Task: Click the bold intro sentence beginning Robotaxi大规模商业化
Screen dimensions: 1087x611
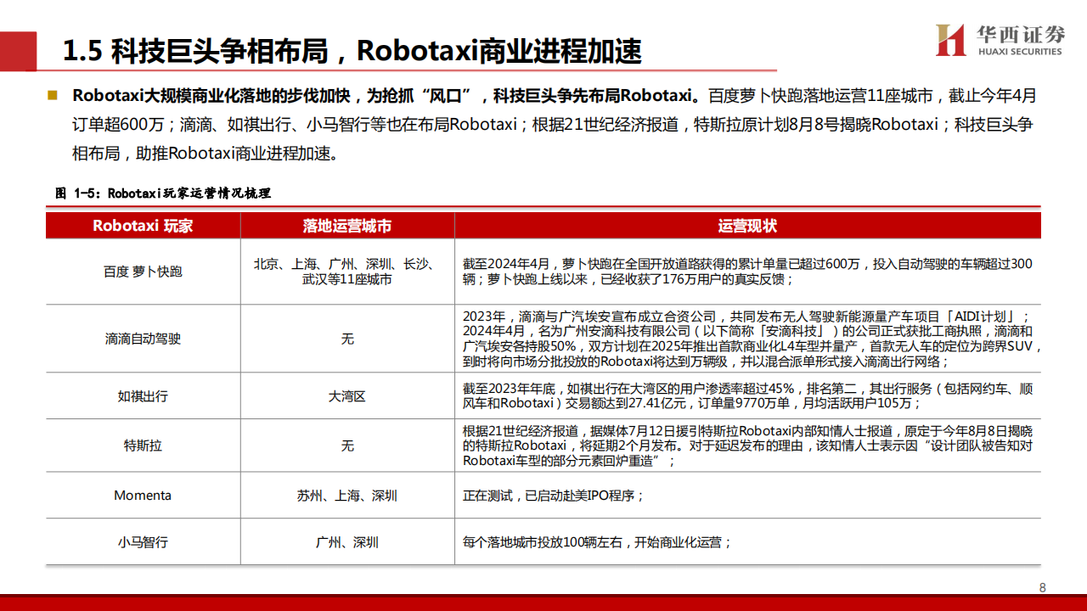Action: pyautogui.click(x=388, y=95)
